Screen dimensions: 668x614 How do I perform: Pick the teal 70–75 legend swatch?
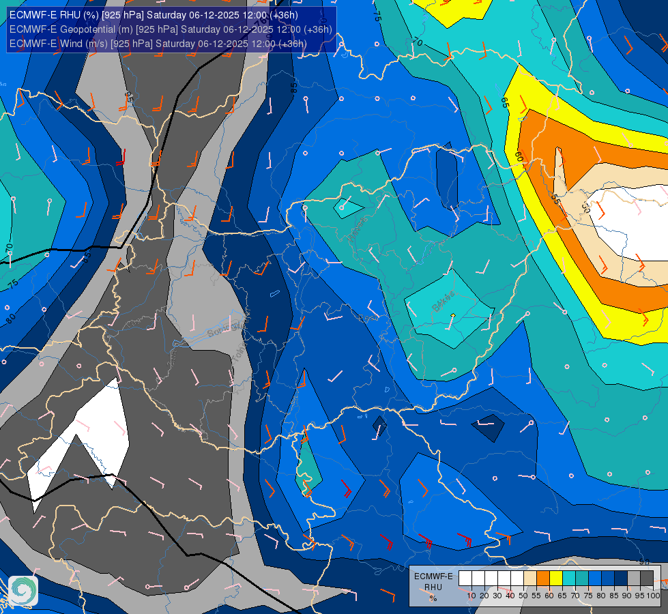[x=582, y=579]
